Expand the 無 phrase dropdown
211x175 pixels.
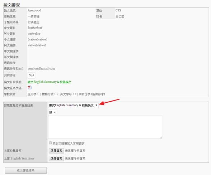click(53, 112)
